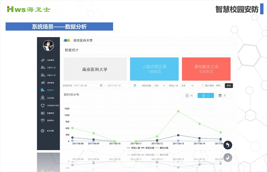
Task: Click green data point above 2017-06-09
Action: (x=93, y=133)
